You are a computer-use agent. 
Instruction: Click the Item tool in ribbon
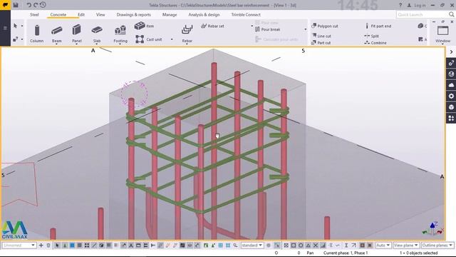(x=144, y=26)
